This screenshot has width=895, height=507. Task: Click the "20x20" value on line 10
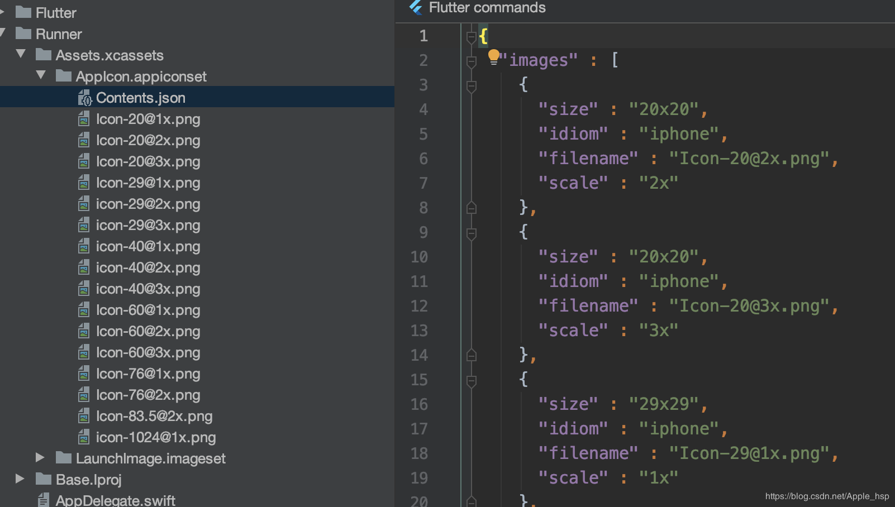(x=664, y=256)
